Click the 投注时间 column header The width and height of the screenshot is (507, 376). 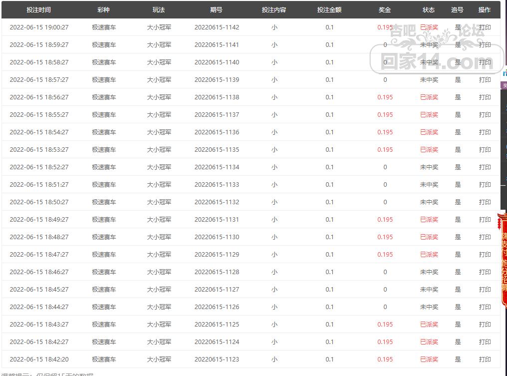click(x=39, y=9)
